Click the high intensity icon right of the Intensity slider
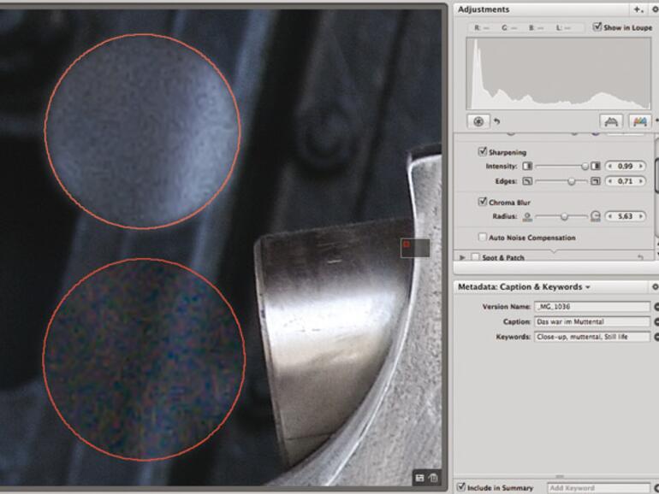The height and width of the screenshot is (494, 659). tap(595, 166)
